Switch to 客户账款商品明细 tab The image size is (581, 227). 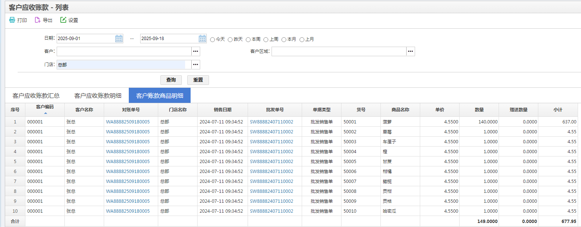pyautogui.click(x=160, y=96)
